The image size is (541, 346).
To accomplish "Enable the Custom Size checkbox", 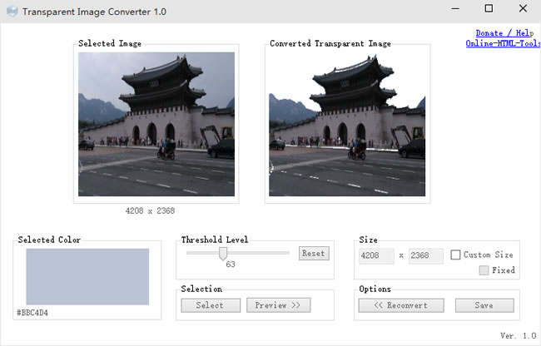I will [455, 255].
